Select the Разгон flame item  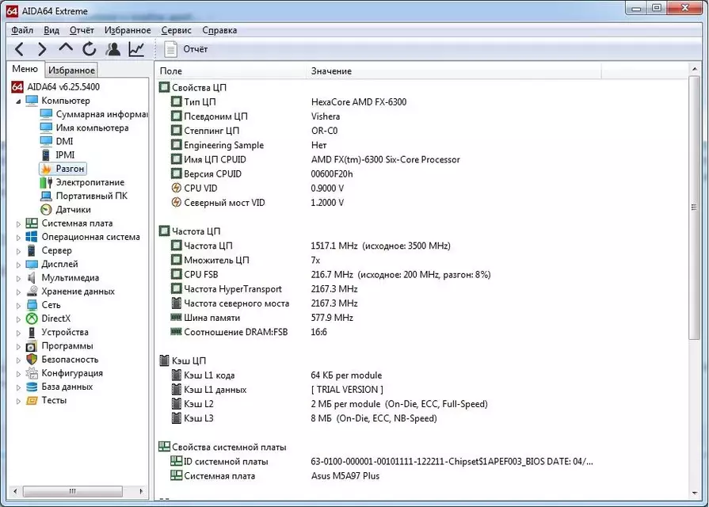[x=63, y=169]
